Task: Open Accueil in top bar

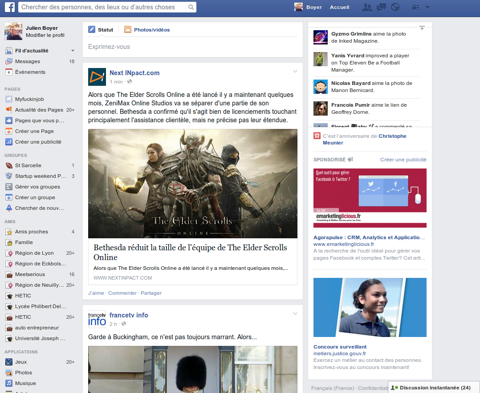Action: pos(339,7)
